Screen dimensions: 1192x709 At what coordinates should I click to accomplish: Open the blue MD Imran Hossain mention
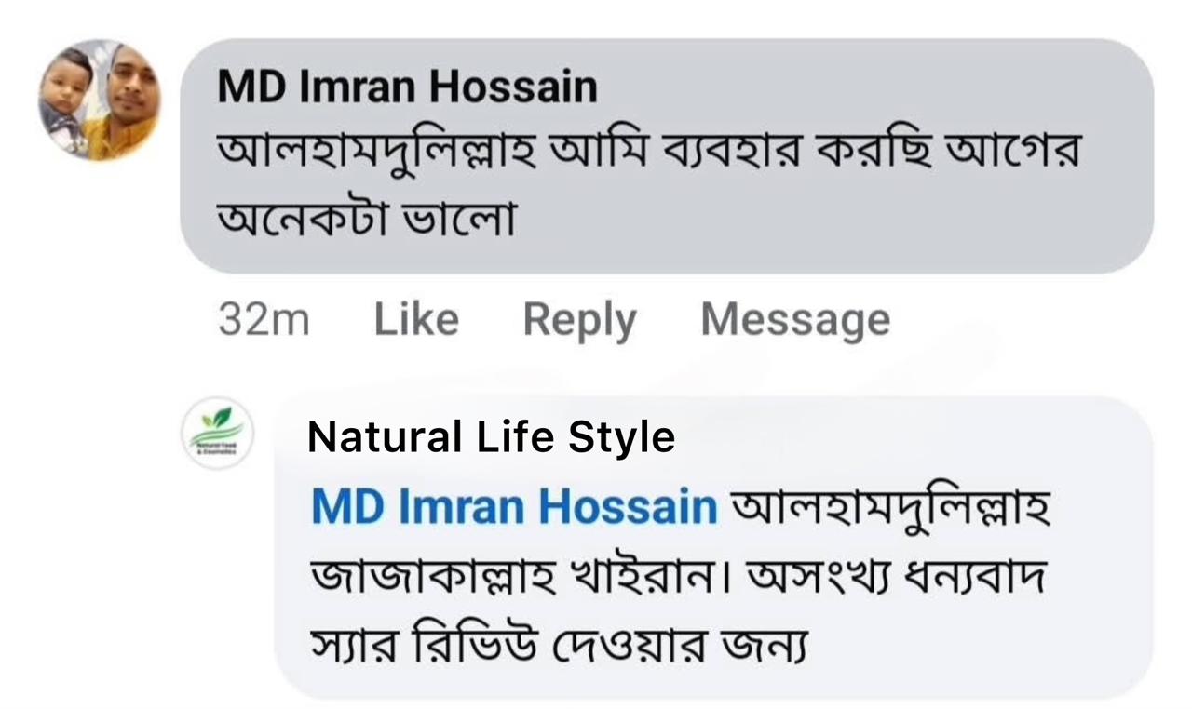(514, 507)
